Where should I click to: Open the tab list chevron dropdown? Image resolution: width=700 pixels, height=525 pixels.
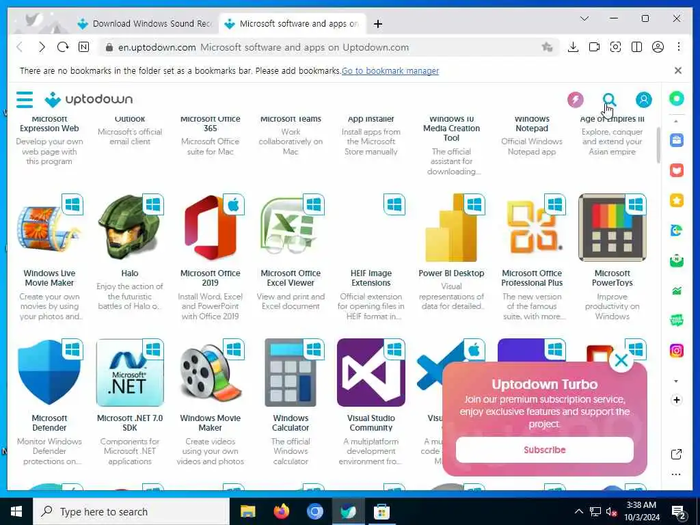584,18
